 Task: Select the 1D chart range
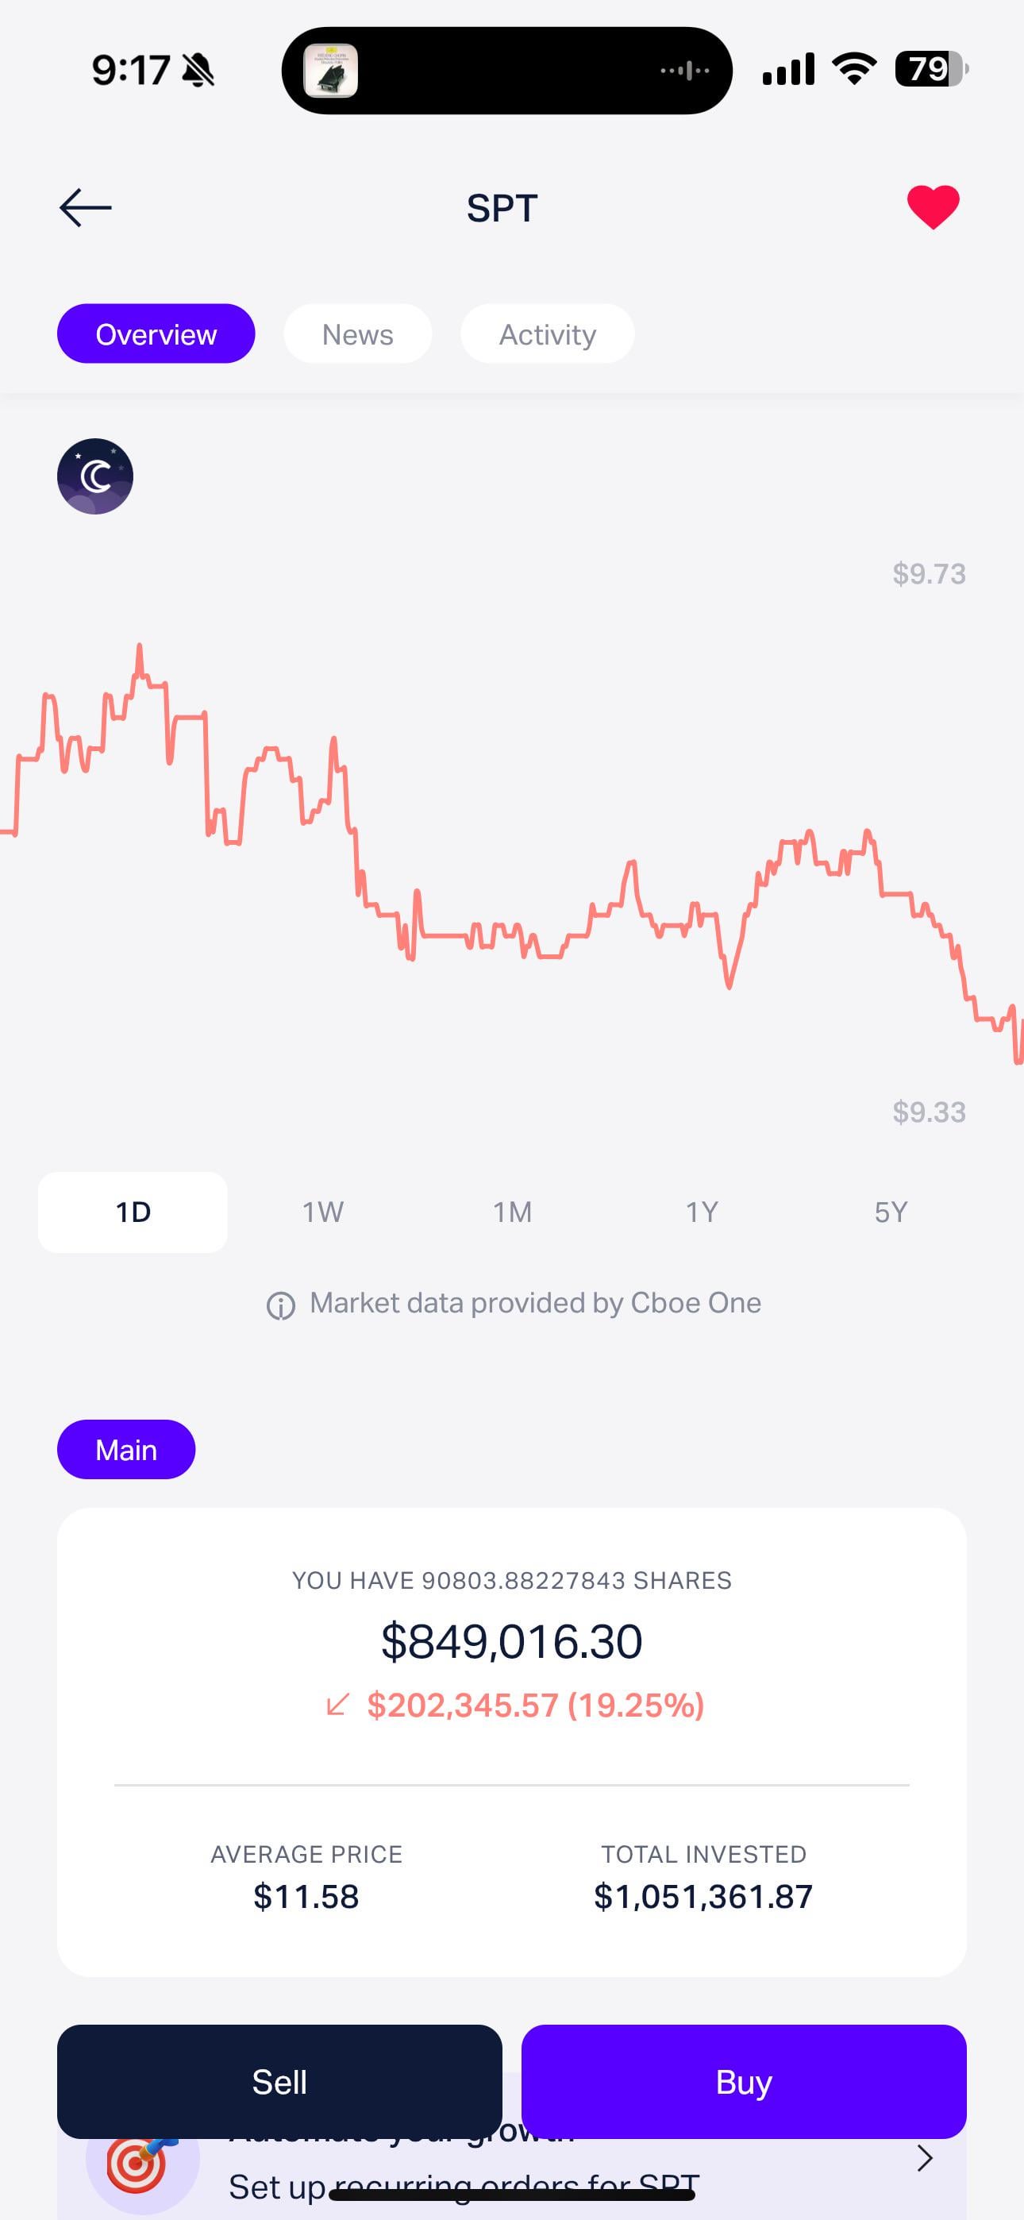click(133, 1212)
